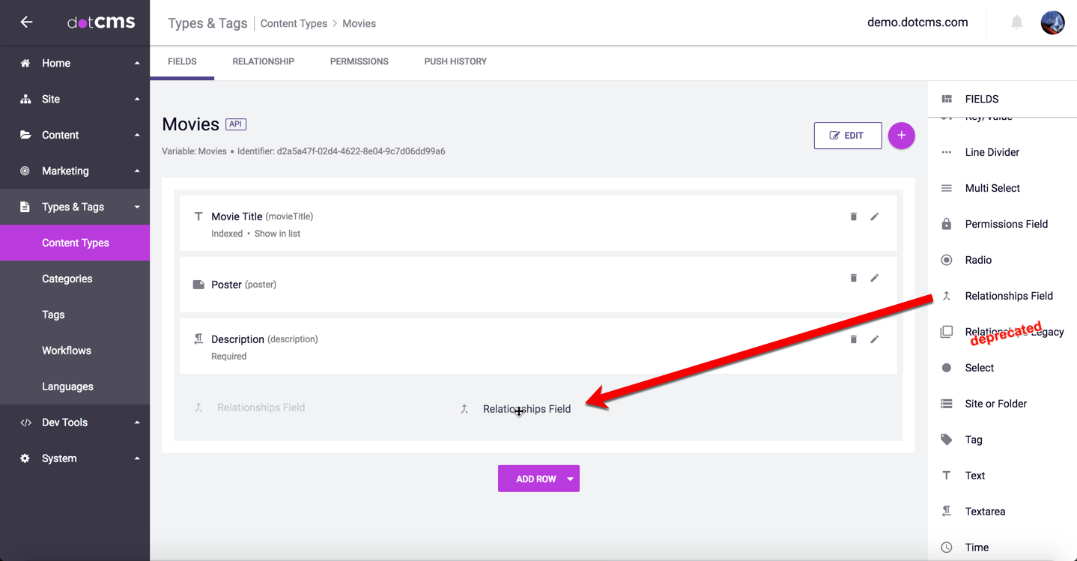The image size is (1077, 561).
Task: Open the user avatar menu
Action: click(1052, 22)
